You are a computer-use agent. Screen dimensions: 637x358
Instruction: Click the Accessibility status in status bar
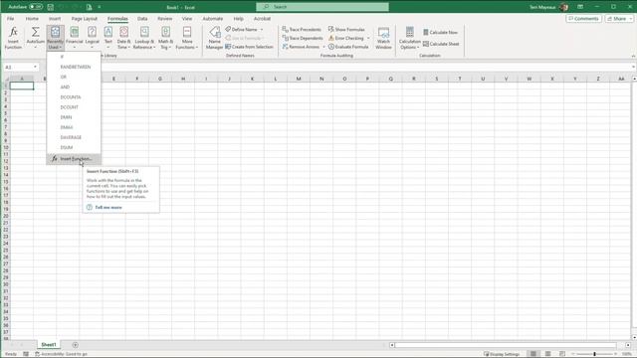(62, 354)
